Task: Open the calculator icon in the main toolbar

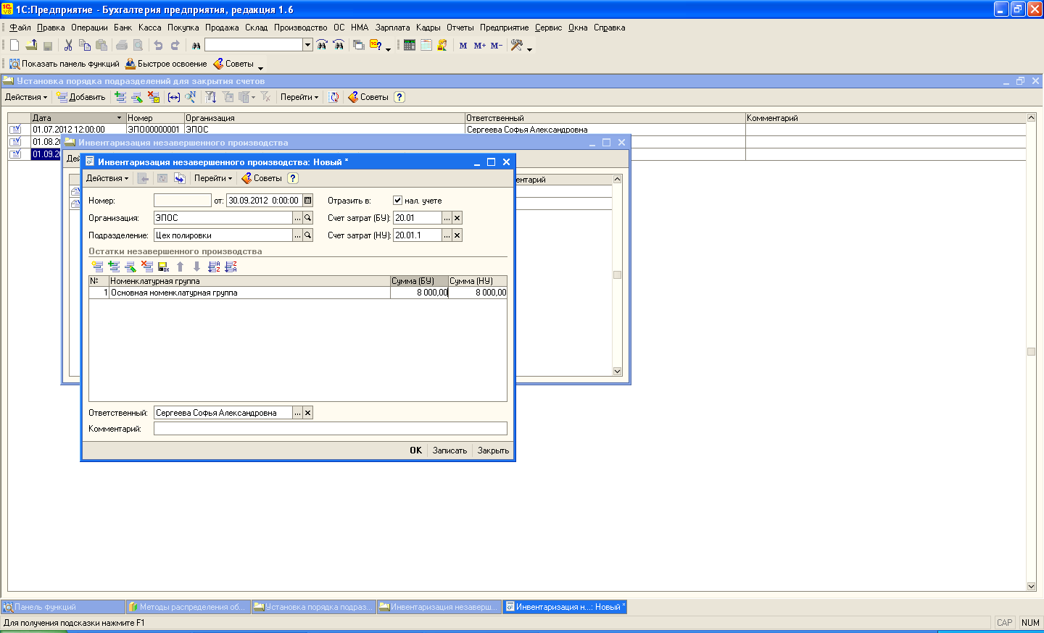Action: pyautogui.click(x=410, y=45)
